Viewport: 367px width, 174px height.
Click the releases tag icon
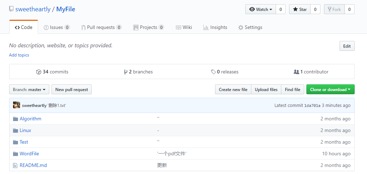[213, 72]
